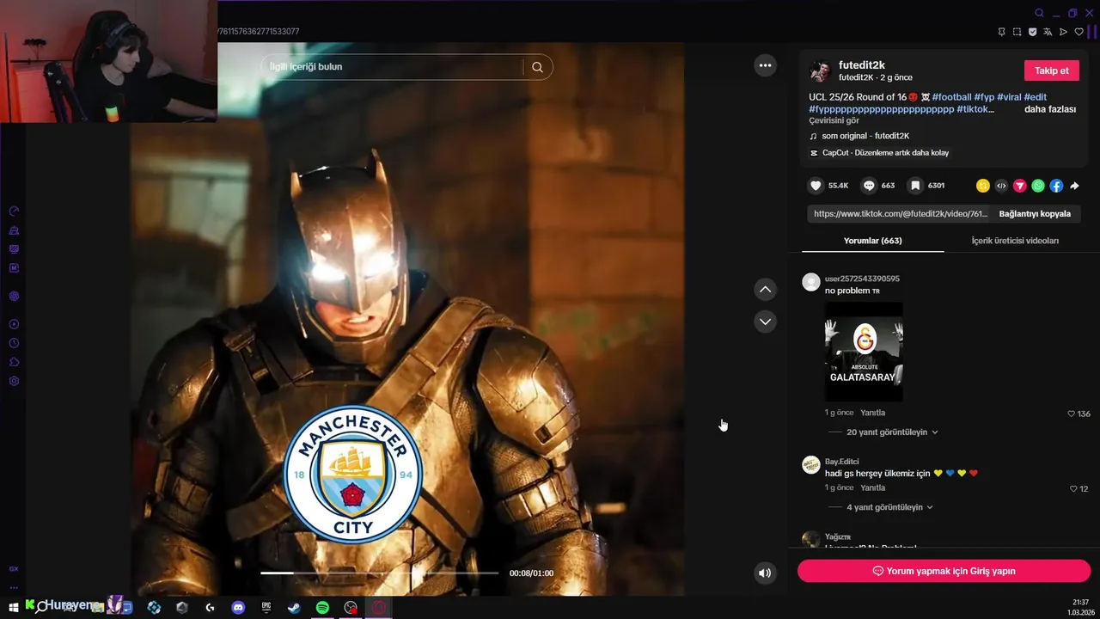
Task: Click the Opera GX taskbar icon
Action: [378, 607]
